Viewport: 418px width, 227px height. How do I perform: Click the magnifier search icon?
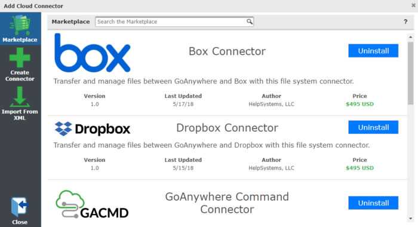[x=249, y=22]
